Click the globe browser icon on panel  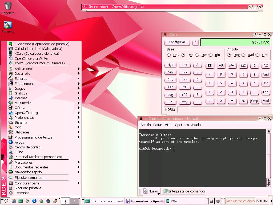pos(48,201)
